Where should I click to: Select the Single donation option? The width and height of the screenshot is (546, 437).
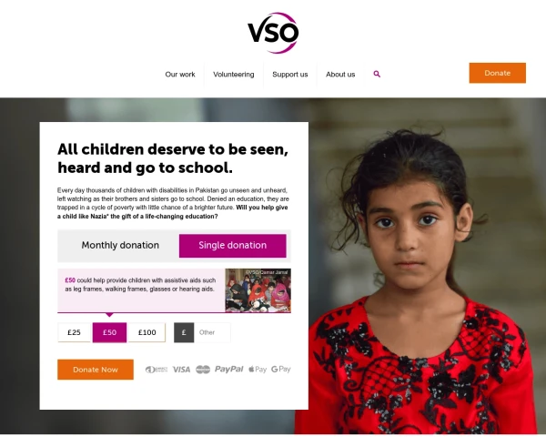click(233, 246)
